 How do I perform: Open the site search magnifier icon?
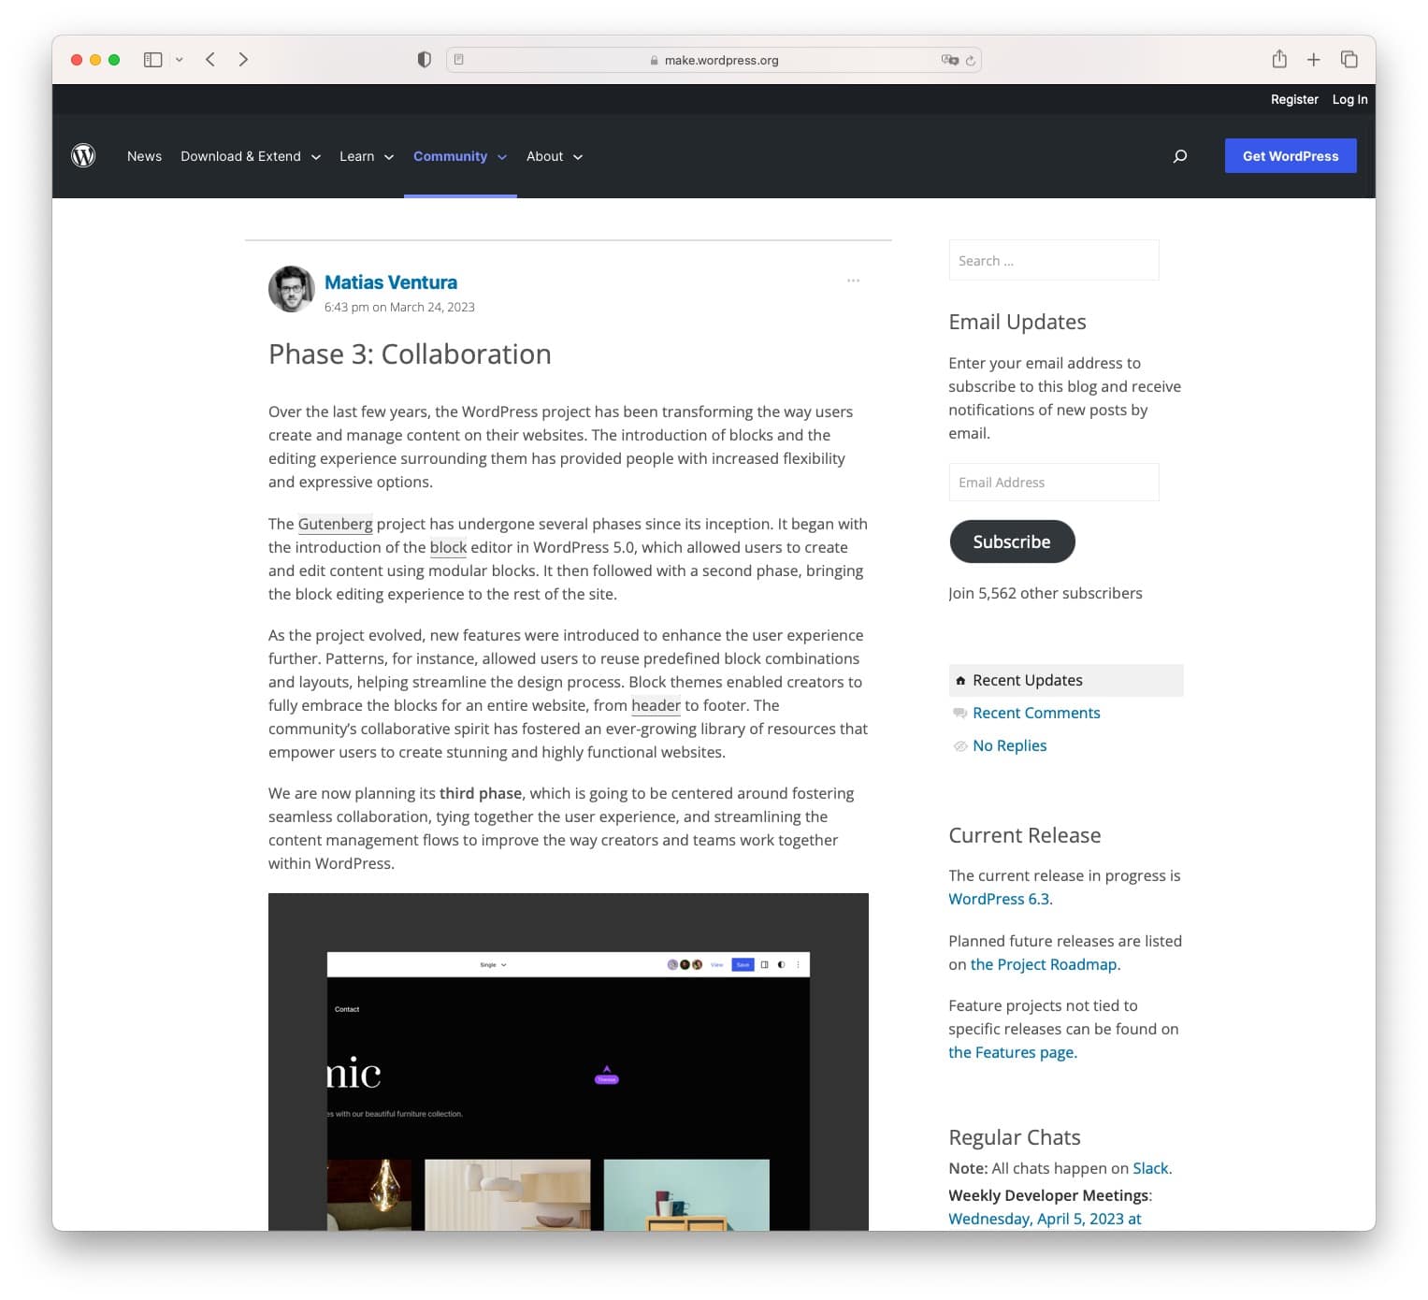coord(1179,156)
